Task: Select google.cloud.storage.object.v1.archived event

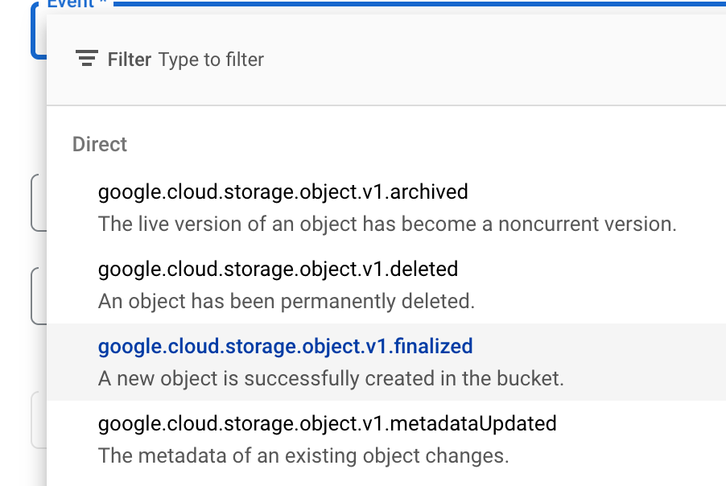Action: click(283, 192)
